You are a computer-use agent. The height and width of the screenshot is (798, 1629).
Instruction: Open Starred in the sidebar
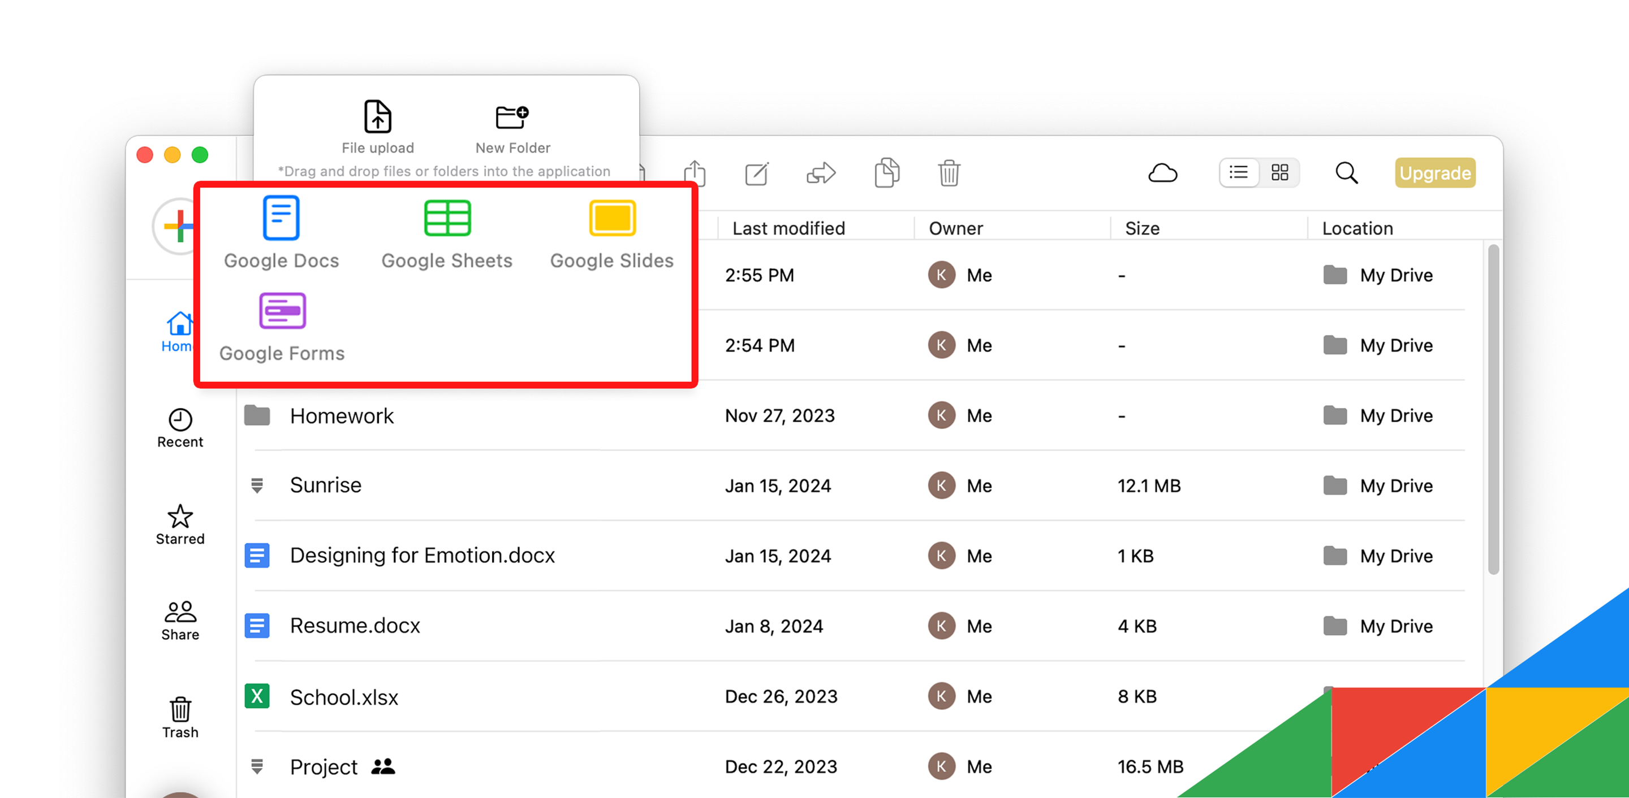[x=180, y=525]
